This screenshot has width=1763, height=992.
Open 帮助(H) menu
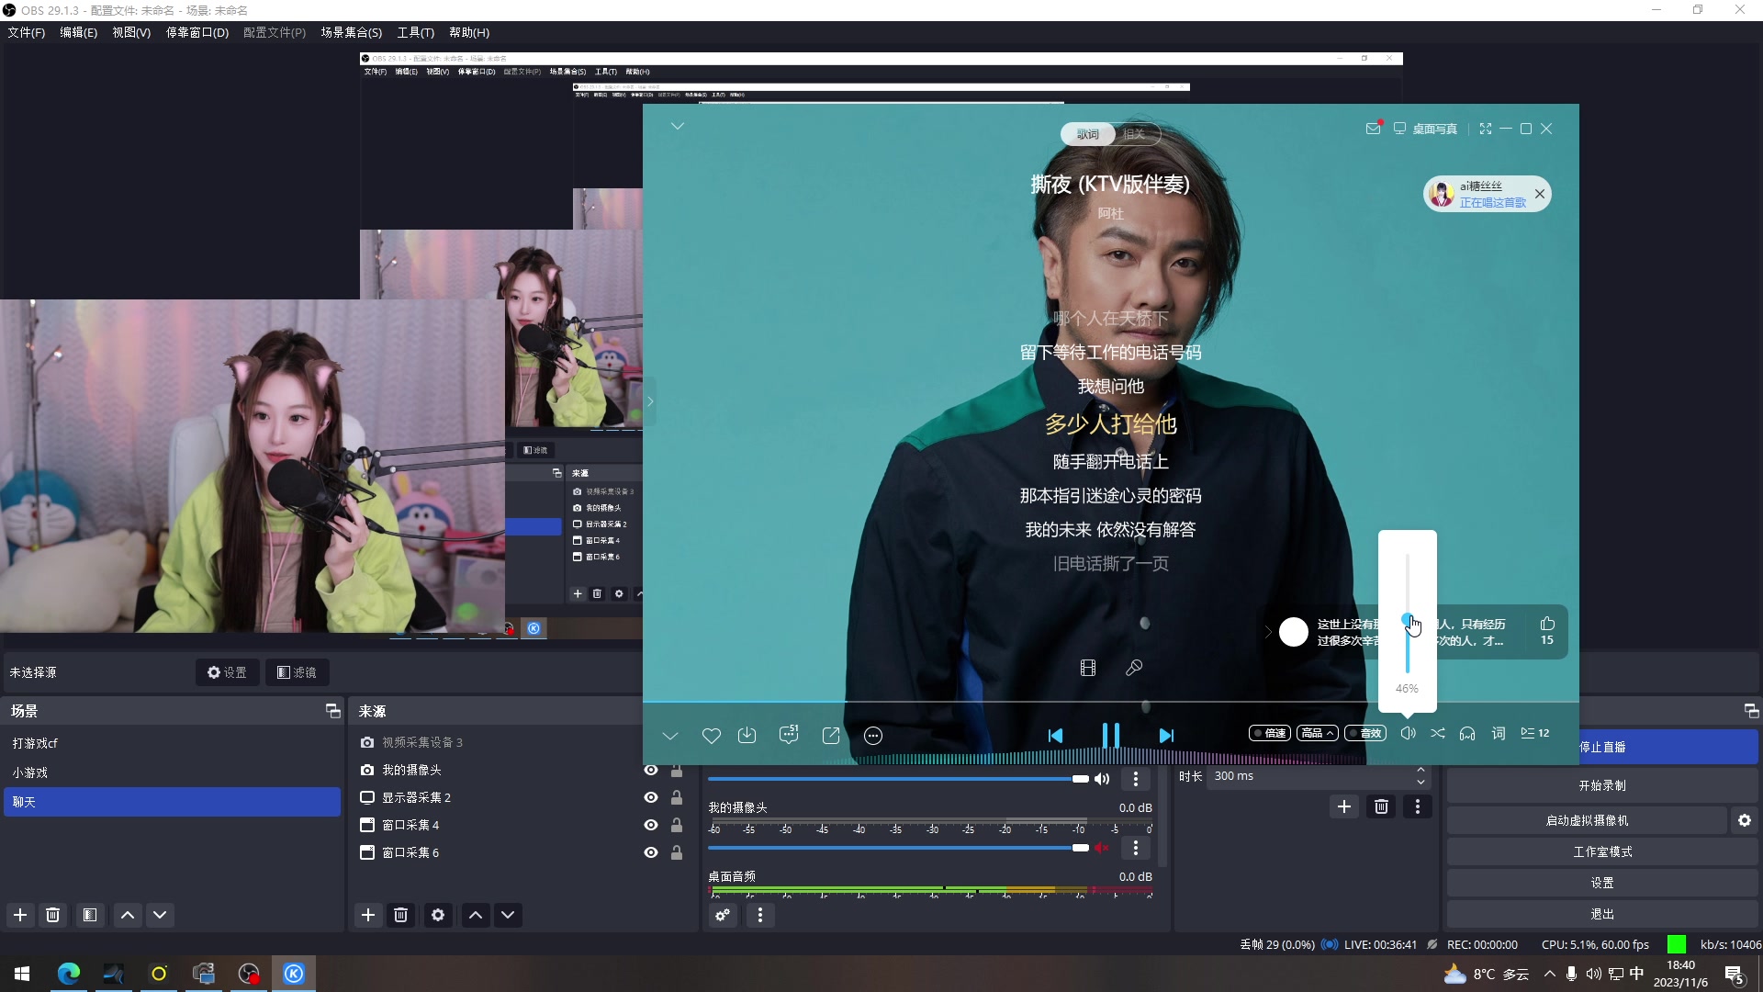tap(469, 32)
